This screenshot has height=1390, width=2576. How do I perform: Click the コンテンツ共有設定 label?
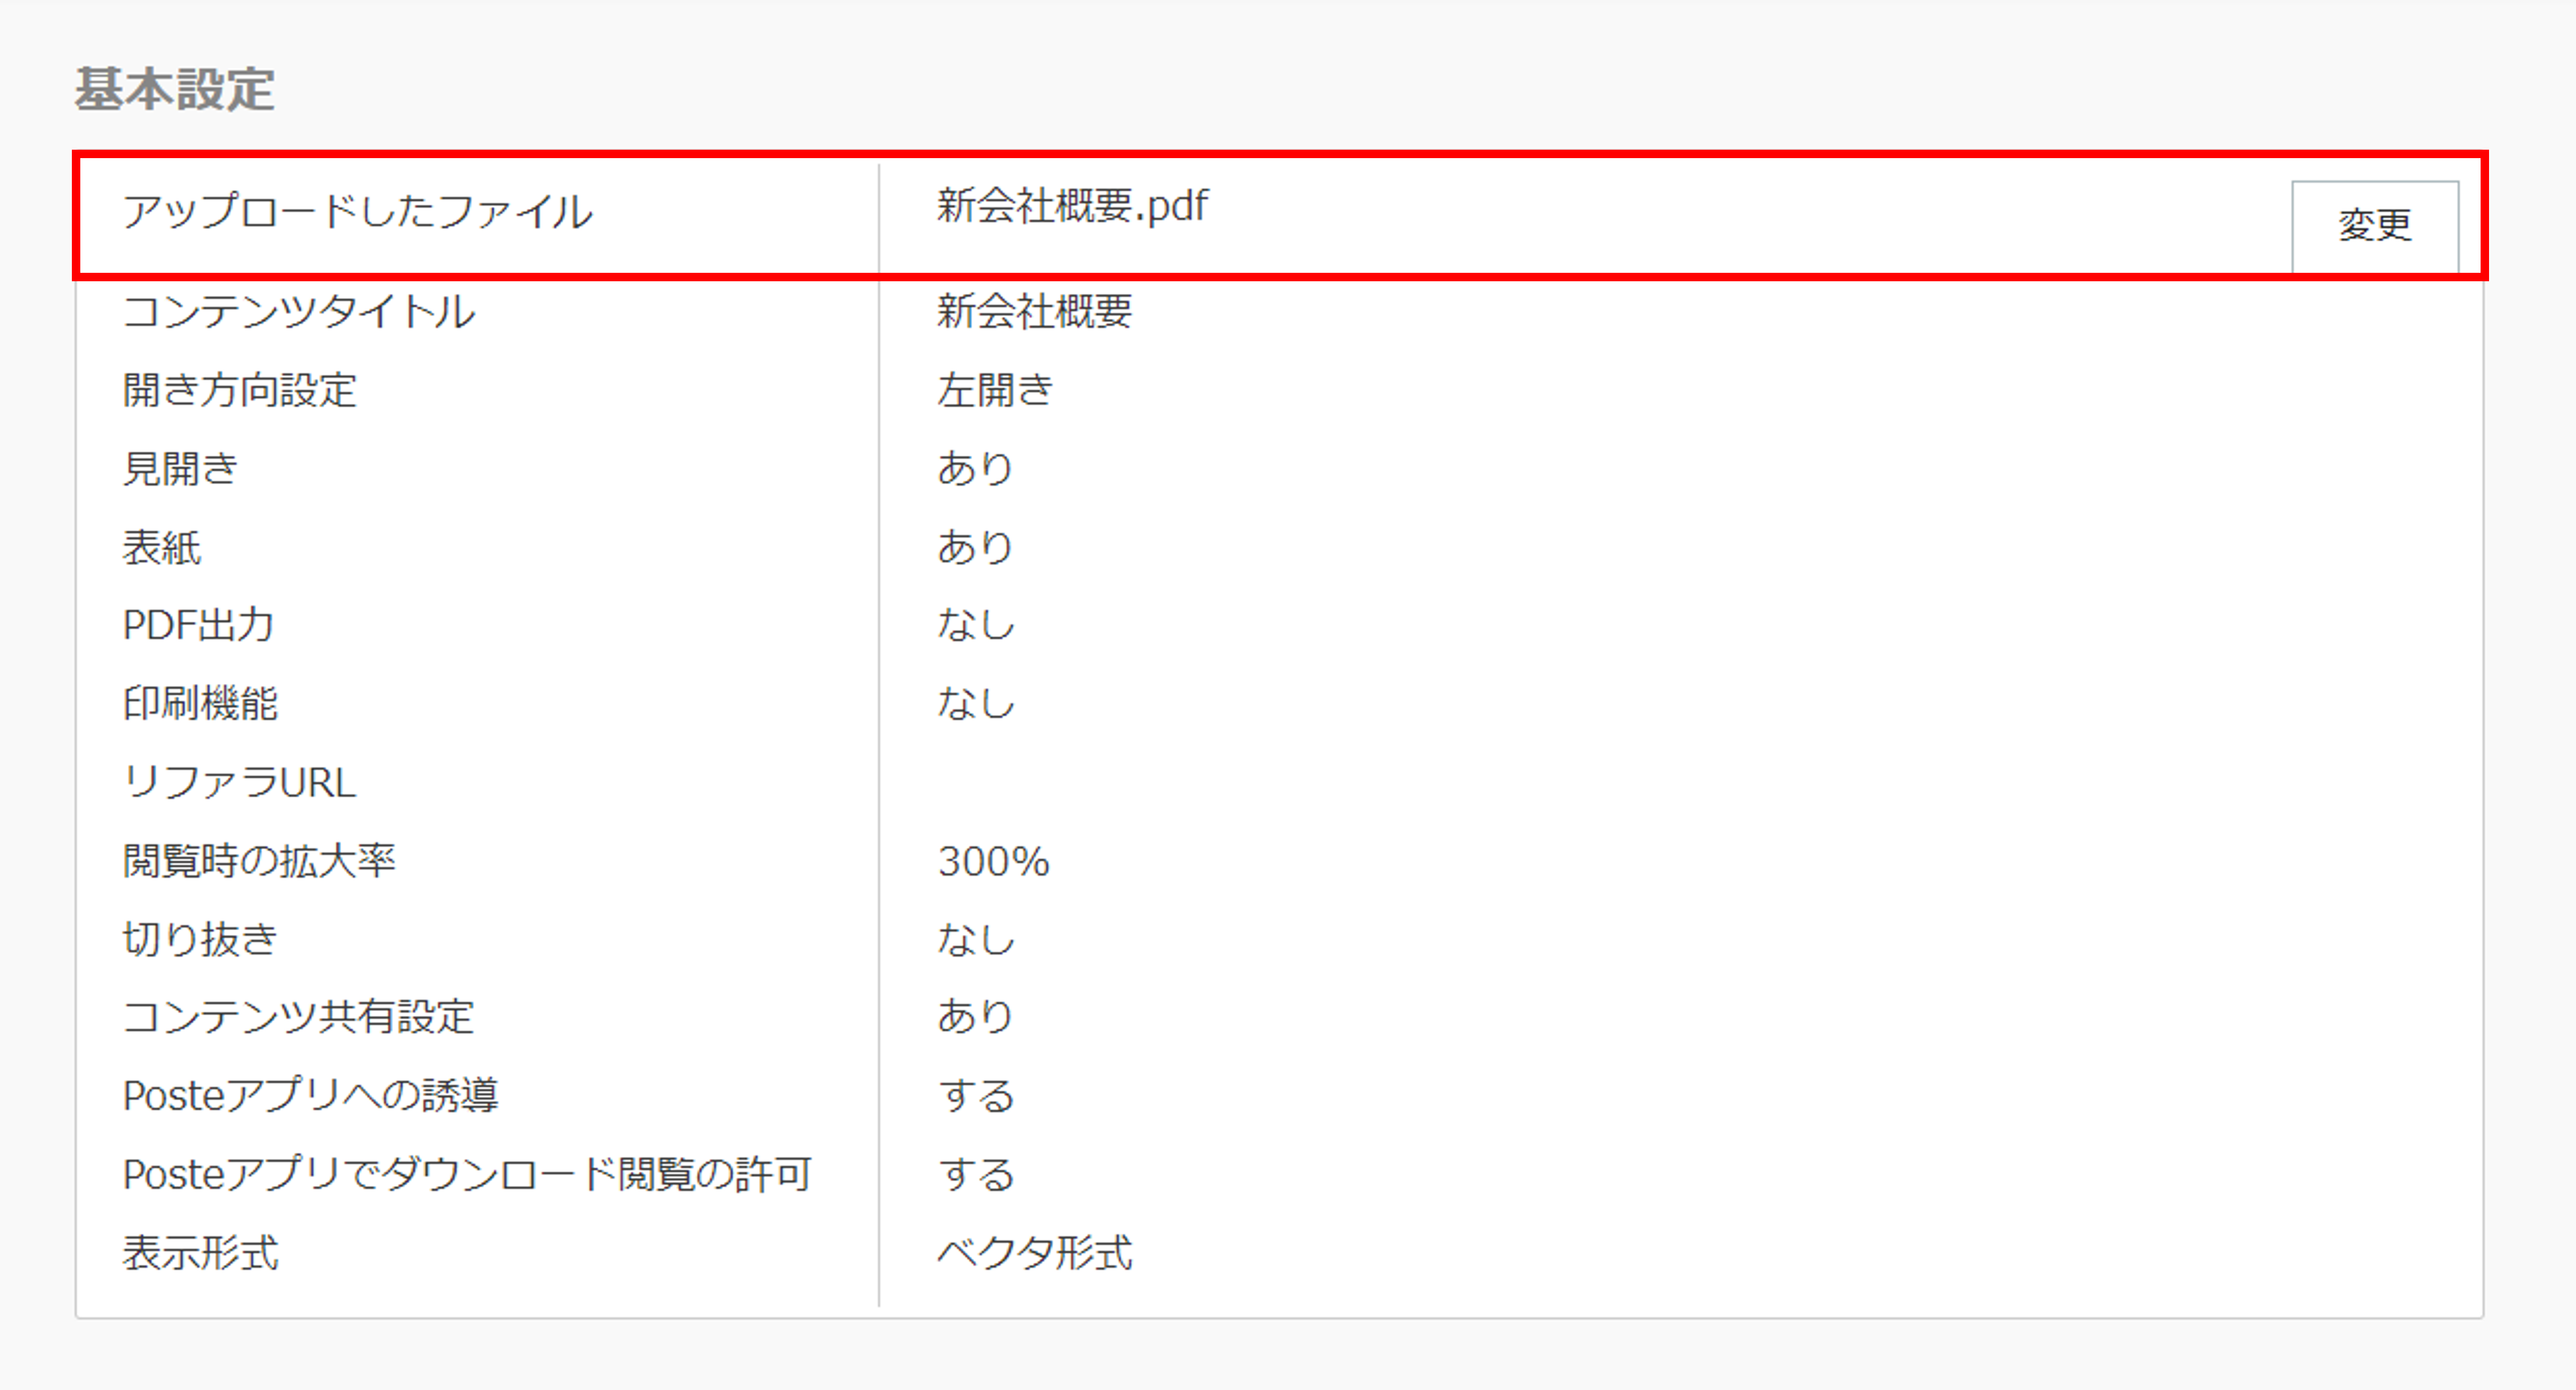pos(298,1017)
